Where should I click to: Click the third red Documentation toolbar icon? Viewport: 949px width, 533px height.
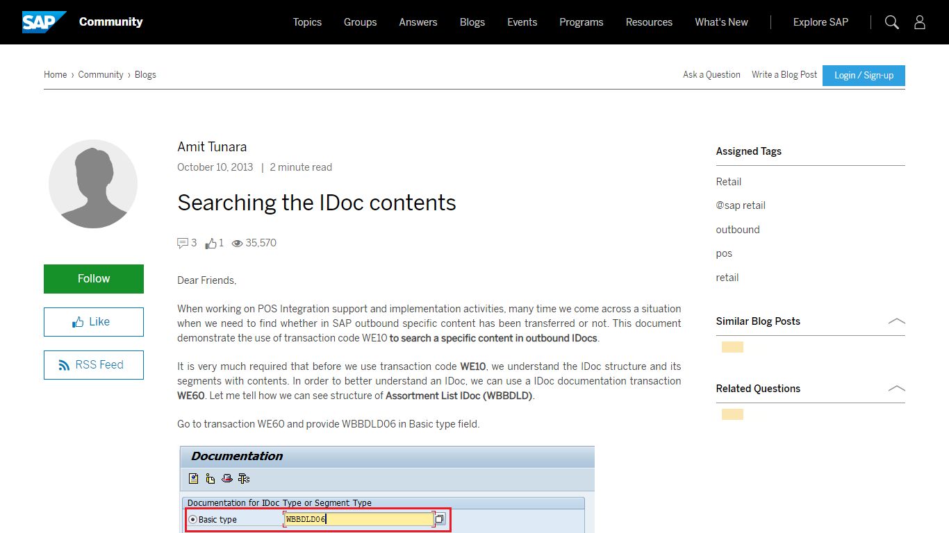pyautogui.click(x=226, y=478)
